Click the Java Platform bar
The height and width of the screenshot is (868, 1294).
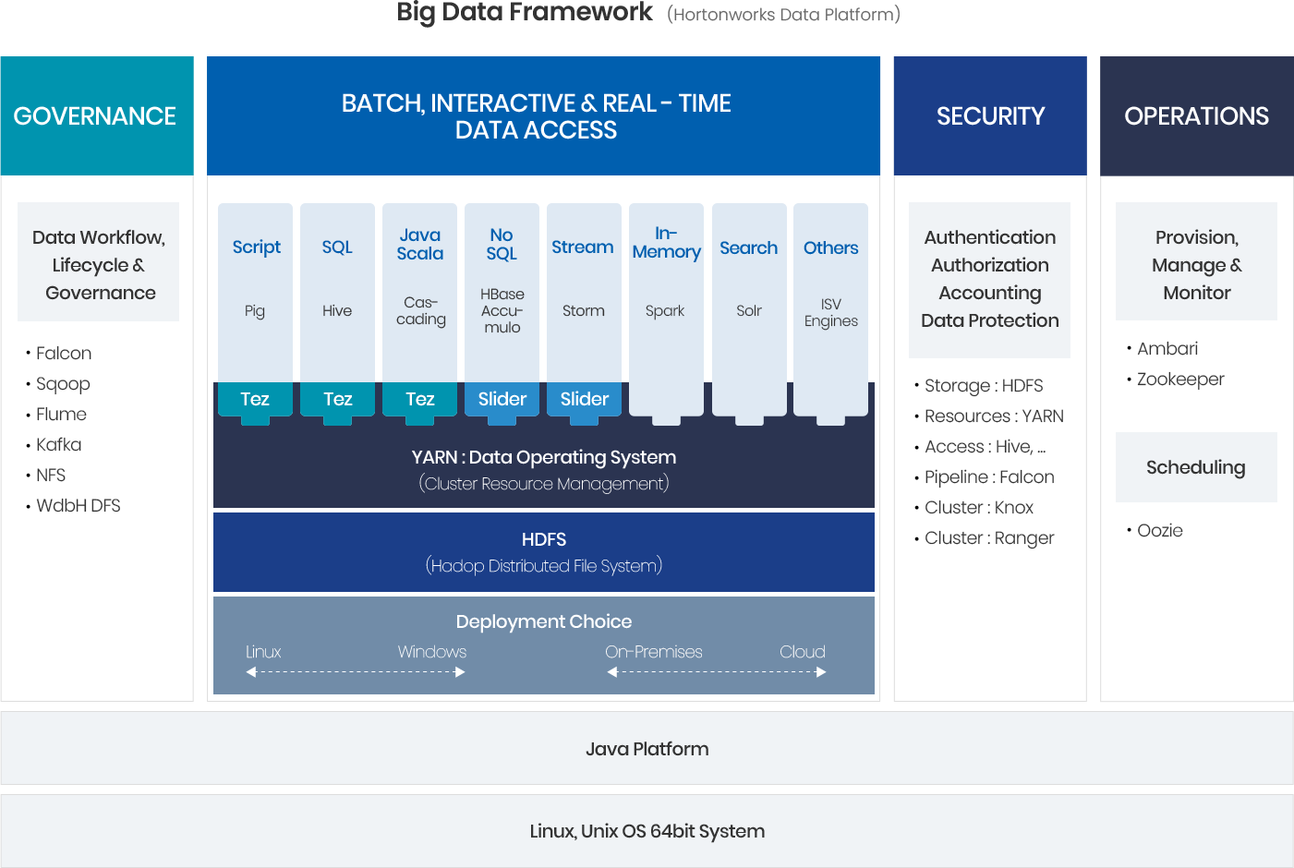[x=647, y=748]
